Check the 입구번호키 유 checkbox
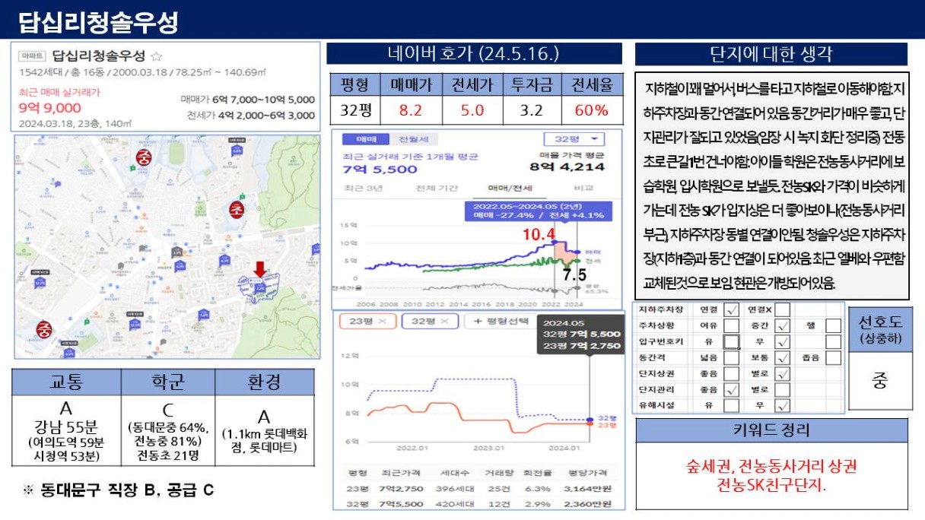The height and width of the screenshot is (520, 925). [732, 342]
